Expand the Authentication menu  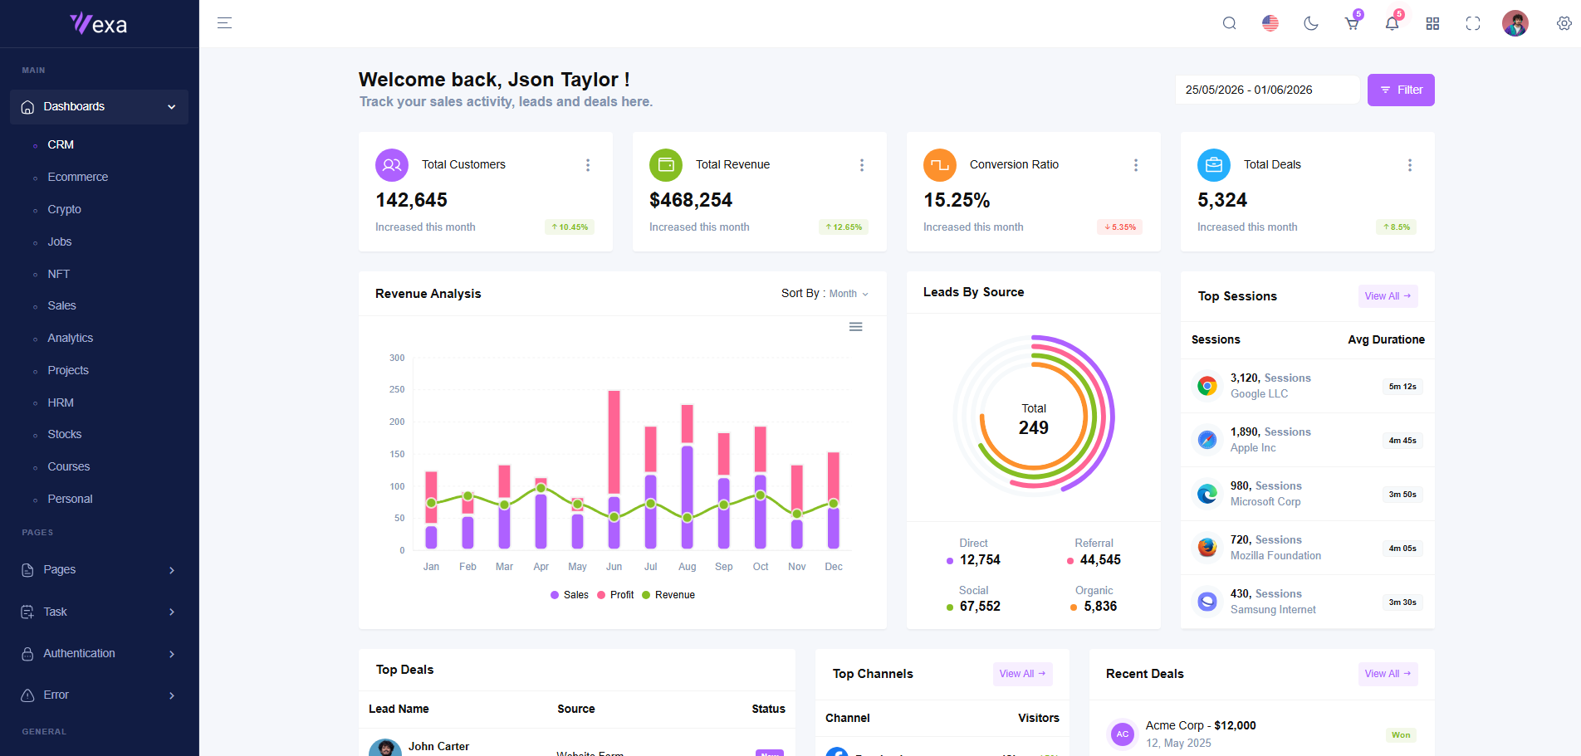[x=99, y=654]
